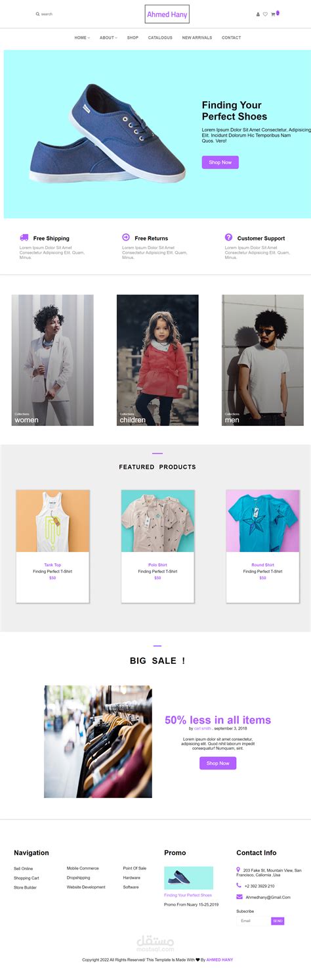Click the search magnifier icon
The image size is (311, 972).
[37, 14]
